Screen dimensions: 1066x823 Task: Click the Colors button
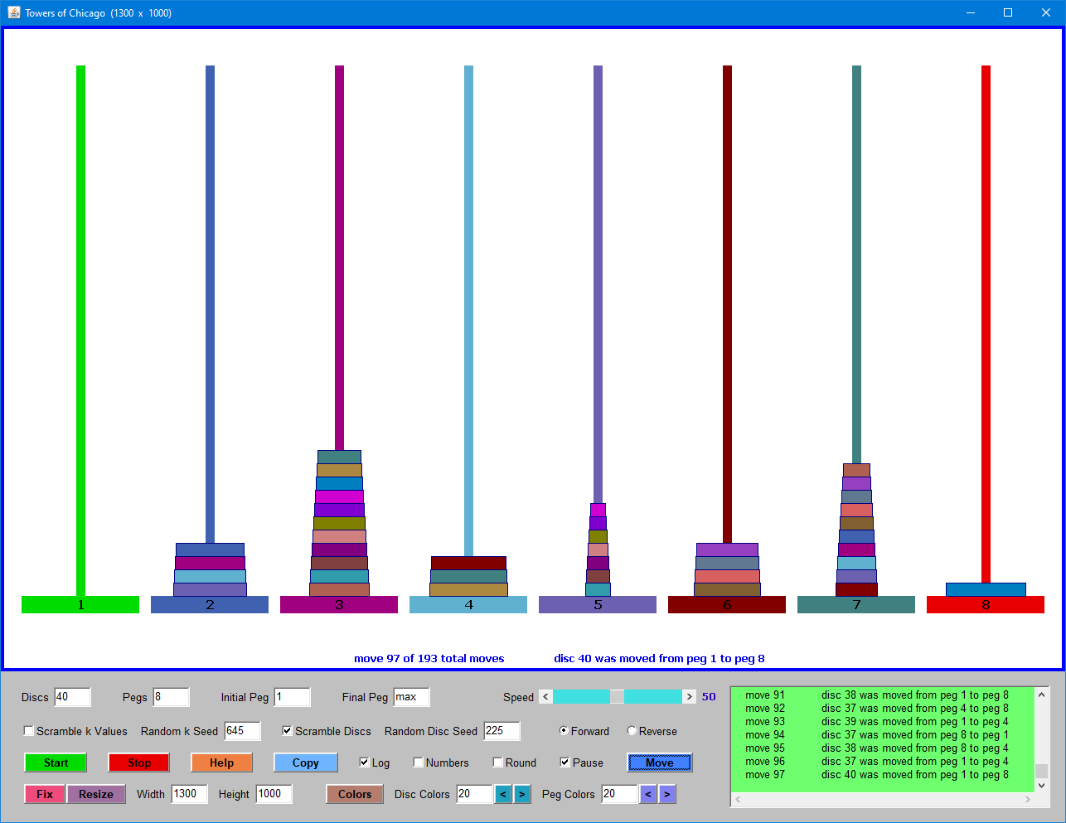click(355, 794)
